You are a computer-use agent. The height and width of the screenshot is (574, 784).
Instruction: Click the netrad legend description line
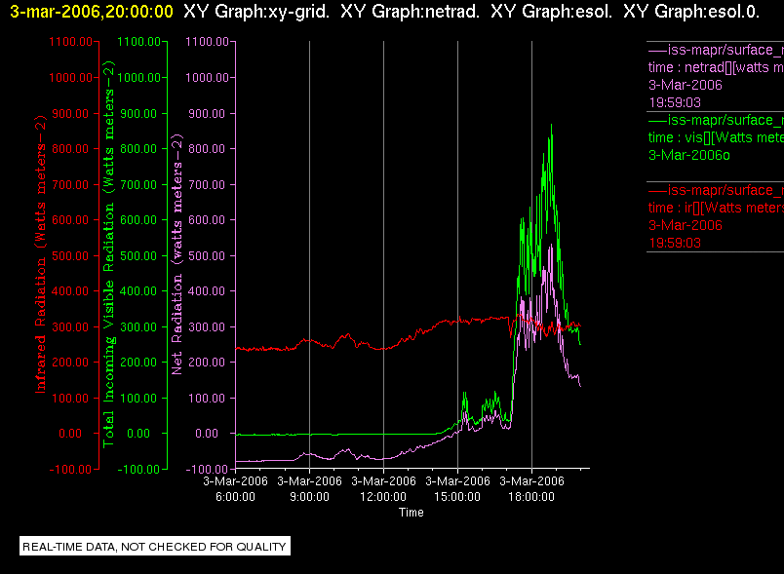(x=716, y=67)
